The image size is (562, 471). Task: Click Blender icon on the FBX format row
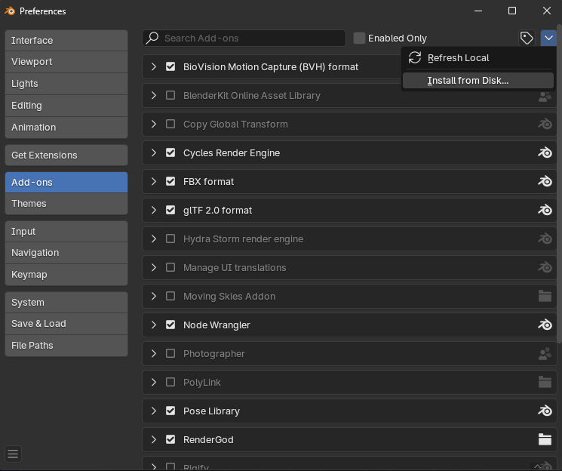545,182
